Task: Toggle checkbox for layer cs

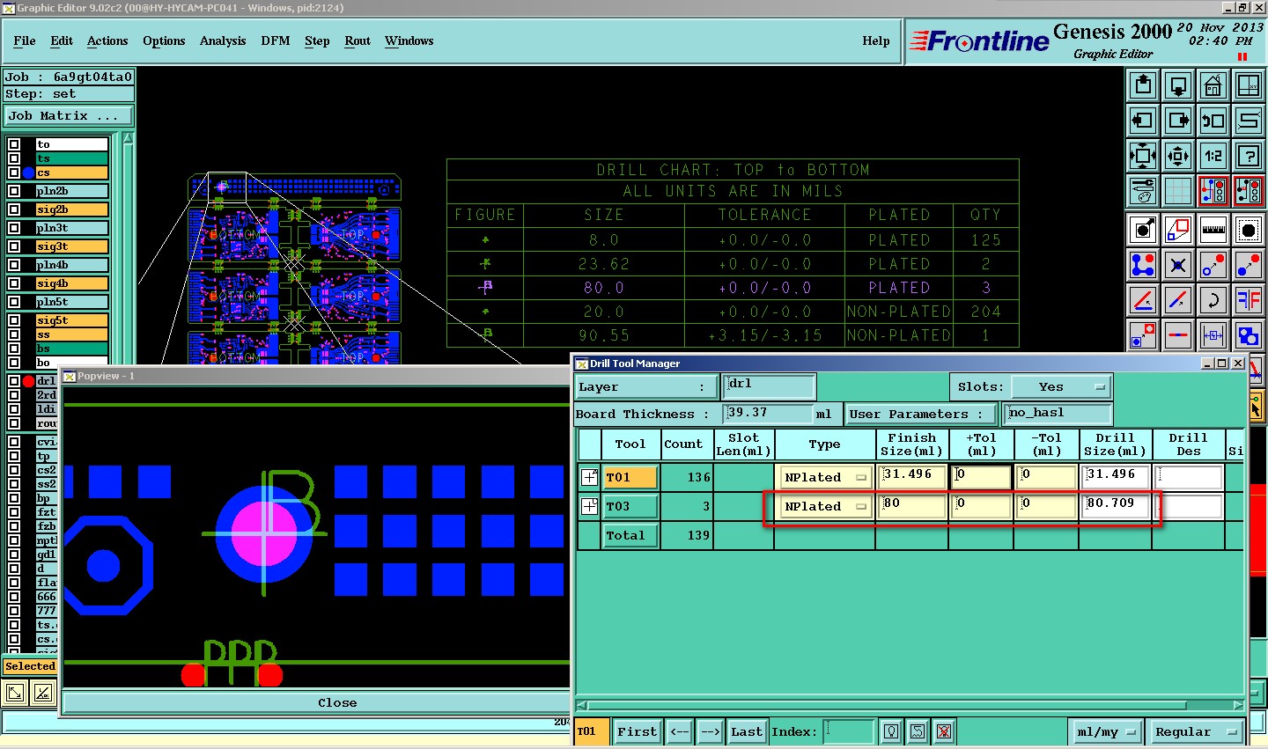Action: [x=14, y=173]
